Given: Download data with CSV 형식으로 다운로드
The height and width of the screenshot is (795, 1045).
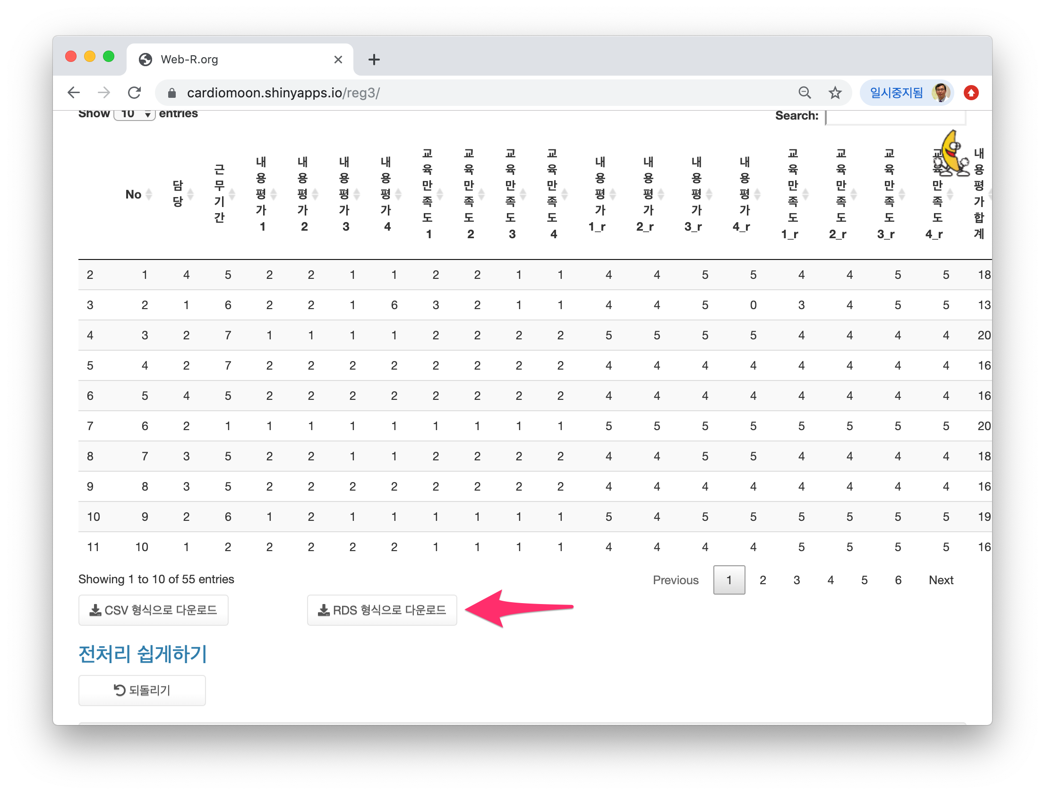Looking at the screenshot, I should 153,610.
